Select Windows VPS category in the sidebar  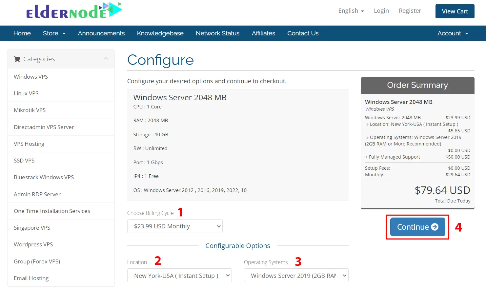[x=31, y=76]
